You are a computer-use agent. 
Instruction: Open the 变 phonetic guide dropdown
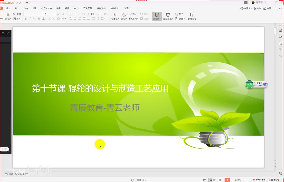[x=64, y=19]
